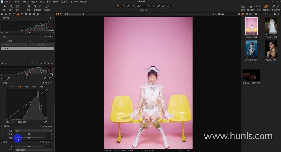Adjust the Vignetting amount (量) slider handle
The image size is (281, 152).
click(29, 146)
